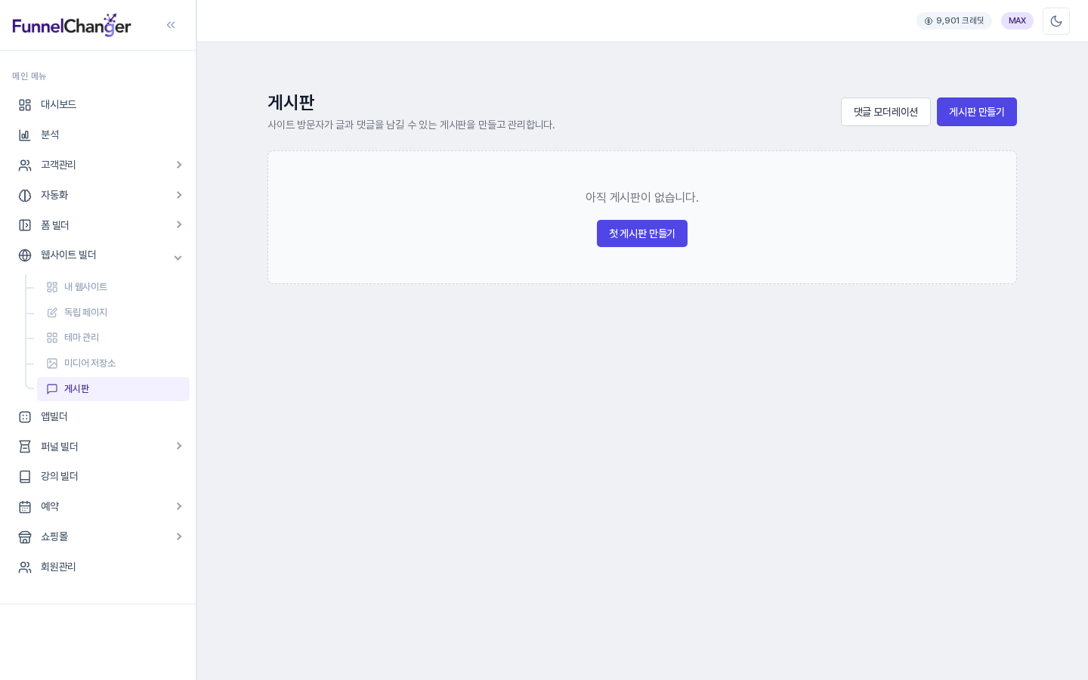The height and width of the screenshot is (680, 1088).
Task: Click the 회원관리 people icon
Action: [x=25, y=567]
